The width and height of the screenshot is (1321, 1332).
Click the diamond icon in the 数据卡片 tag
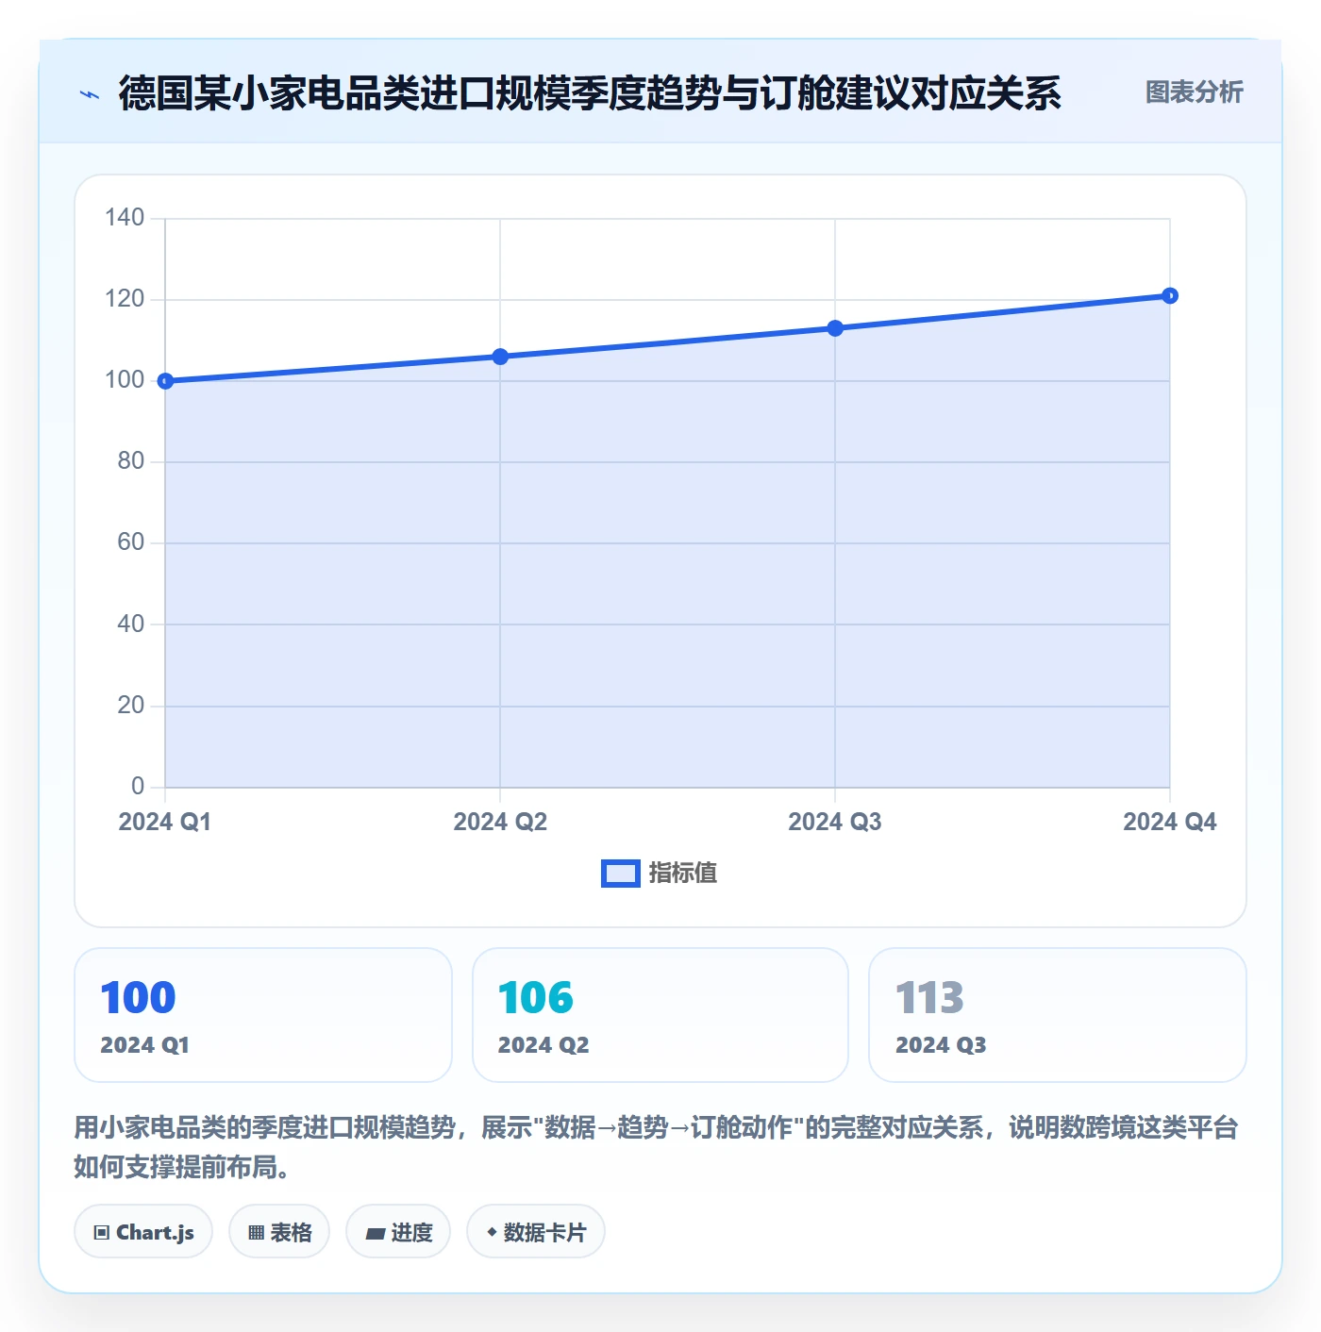492,1232
